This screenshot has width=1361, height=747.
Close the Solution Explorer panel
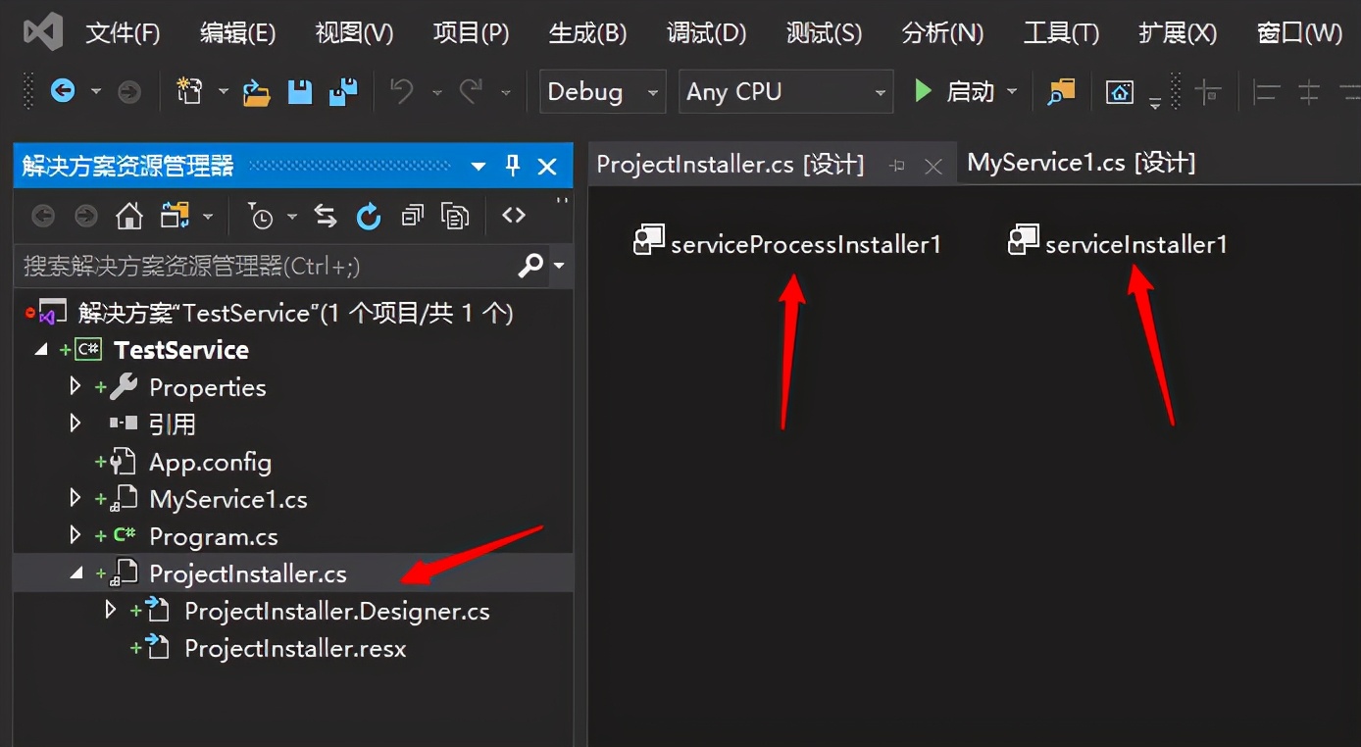547,167
